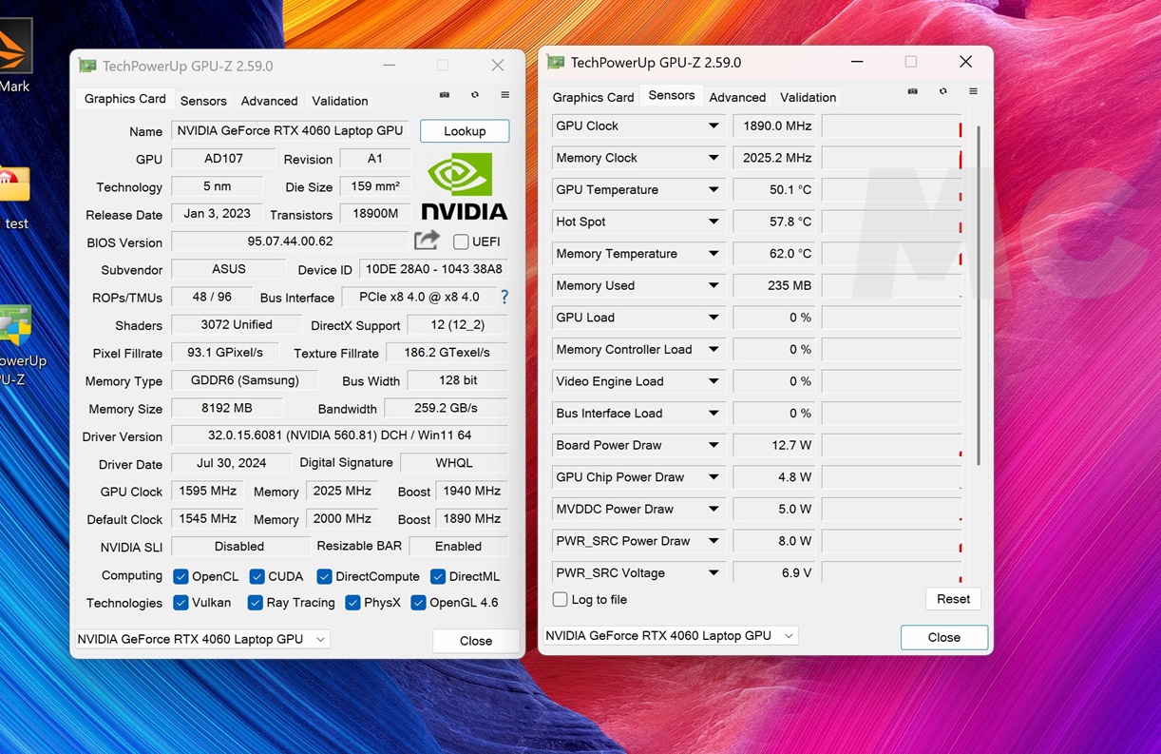Expand the GPU Clock sensor dropdown
1161x754 pixels.
tap(714, 126)
